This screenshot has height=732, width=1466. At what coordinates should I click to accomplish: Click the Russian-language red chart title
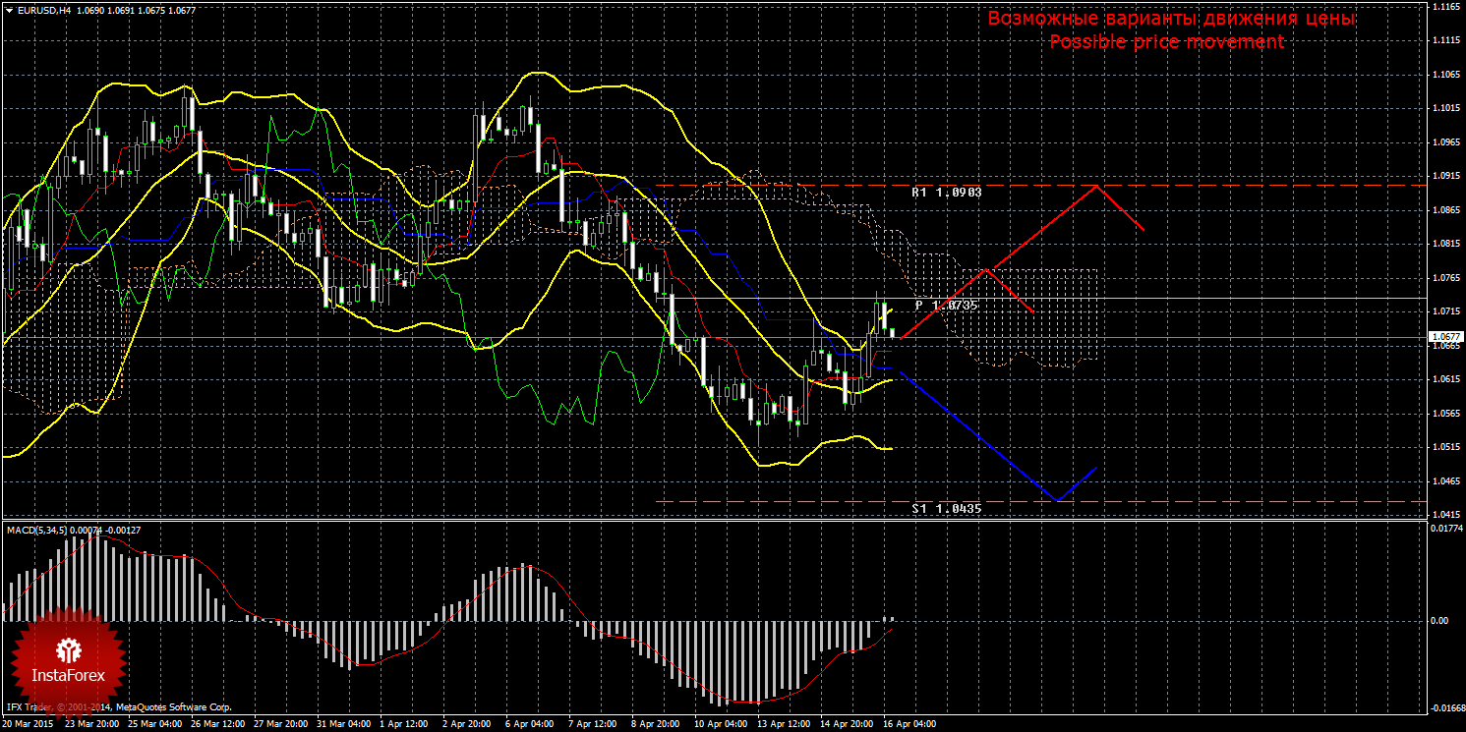point(1171,19)
